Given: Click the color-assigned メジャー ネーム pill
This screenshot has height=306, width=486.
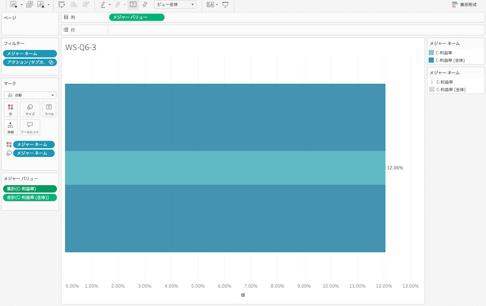Looking at the screenshot, I should 34,145.
